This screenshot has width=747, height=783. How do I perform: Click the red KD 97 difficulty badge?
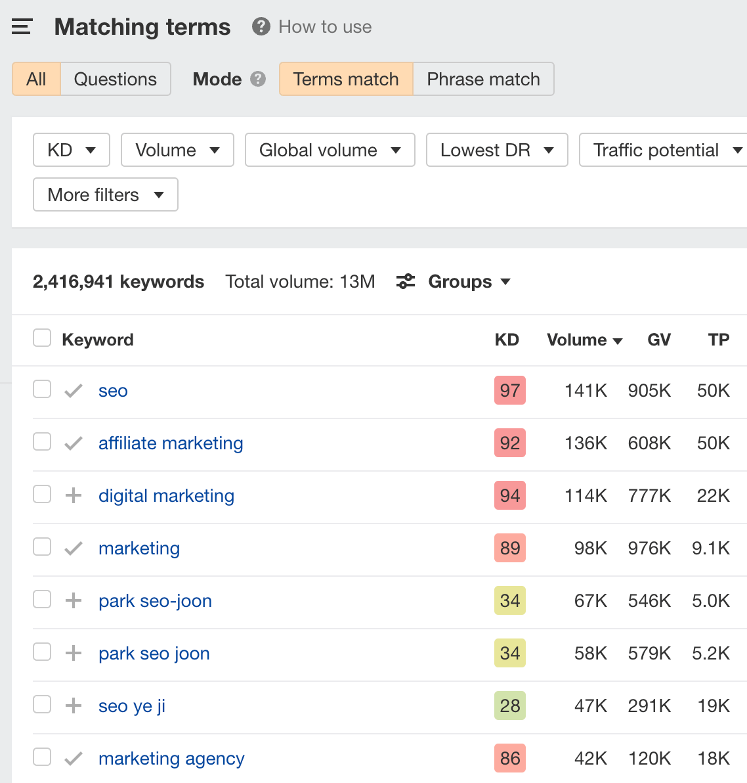pyautogui.click(x=509, y=390)
